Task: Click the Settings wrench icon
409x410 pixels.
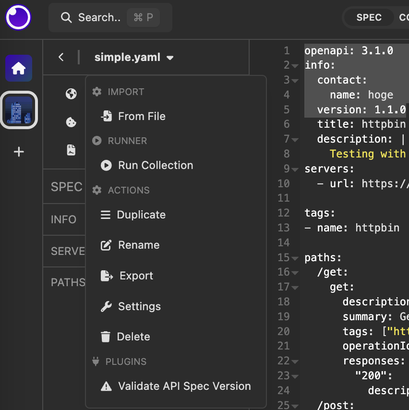Action: pos(106,306)
